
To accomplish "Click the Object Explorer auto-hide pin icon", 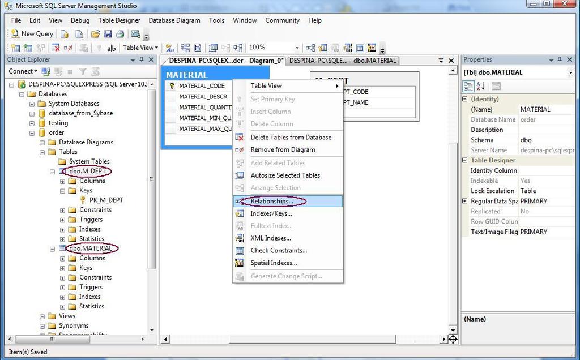I will point(141,59).
